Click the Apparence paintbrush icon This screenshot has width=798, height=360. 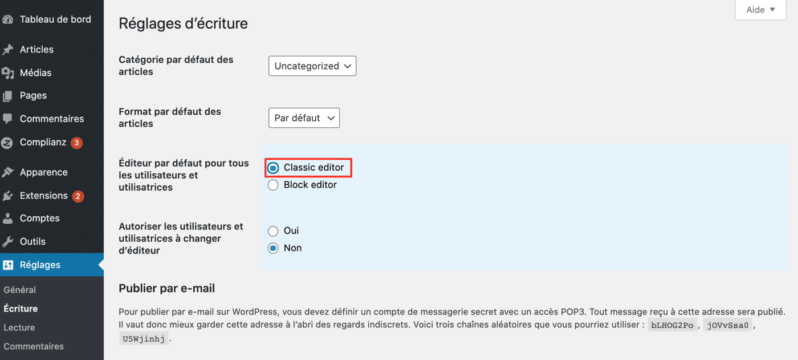click(7, 172)
